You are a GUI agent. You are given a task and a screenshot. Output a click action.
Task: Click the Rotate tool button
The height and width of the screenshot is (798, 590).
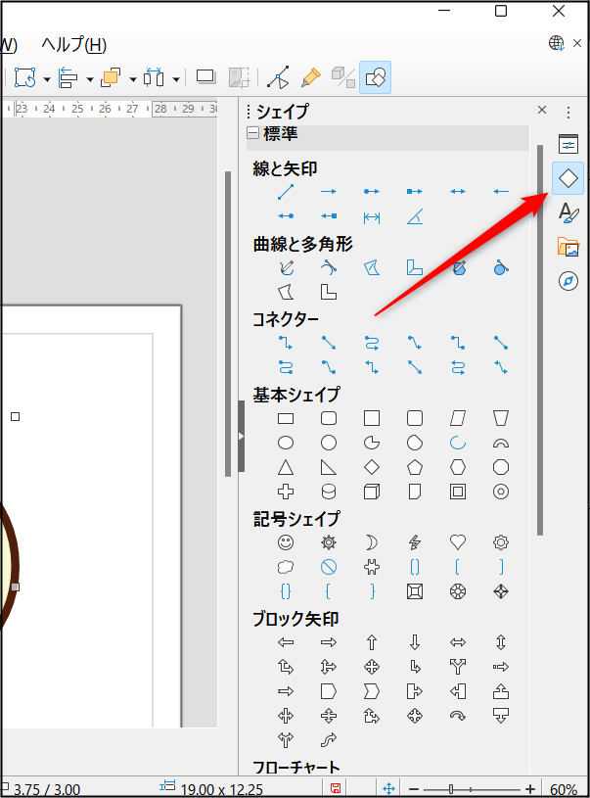tap(25, 77)
